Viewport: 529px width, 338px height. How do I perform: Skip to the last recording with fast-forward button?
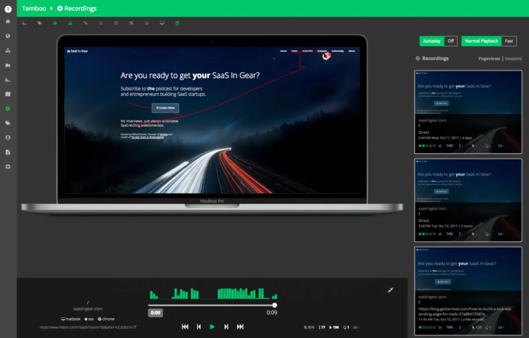pos(240,327)
